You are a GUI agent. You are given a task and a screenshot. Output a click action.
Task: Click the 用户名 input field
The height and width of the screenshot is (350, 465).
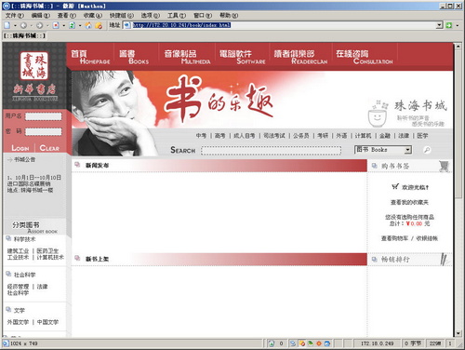43,116
